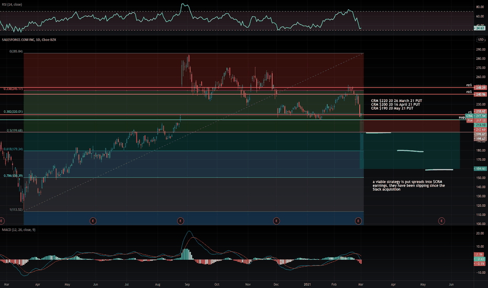Viewport: 488px width, 288px height.
Task: Open the USD currency selector
Action: (481, 40)
